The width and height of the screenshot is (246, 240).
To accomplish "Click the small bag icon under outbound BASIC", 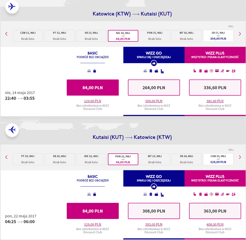I will (x=95, y=71).
